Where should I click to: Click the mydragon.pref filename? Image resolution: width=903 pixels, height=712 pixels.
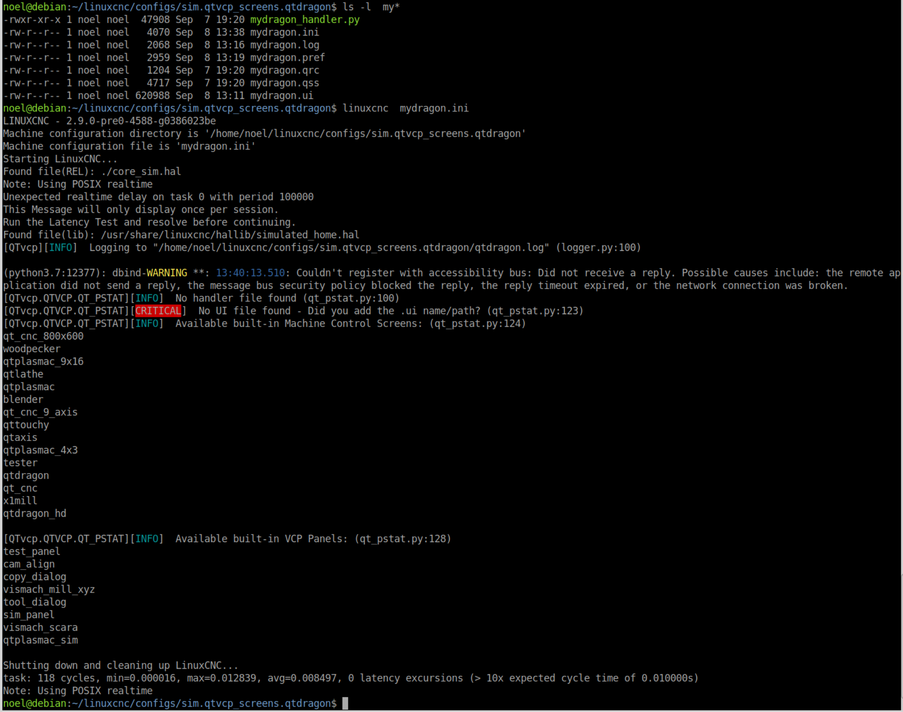click(x=288, y=58)
